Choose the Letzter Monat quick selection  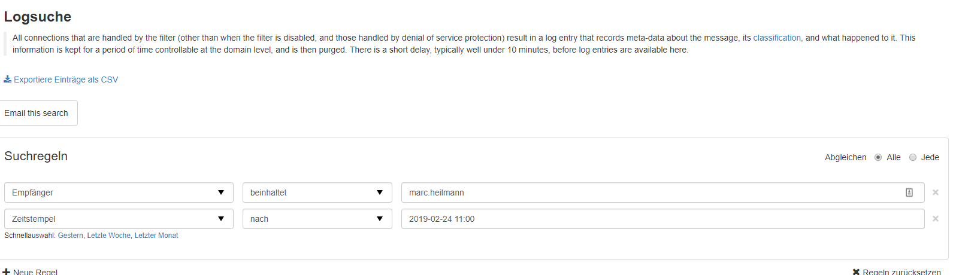156,236
